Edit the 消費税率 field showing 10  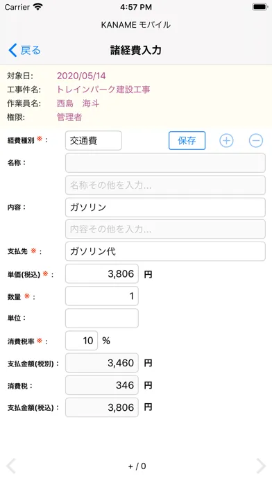(82, 340)
